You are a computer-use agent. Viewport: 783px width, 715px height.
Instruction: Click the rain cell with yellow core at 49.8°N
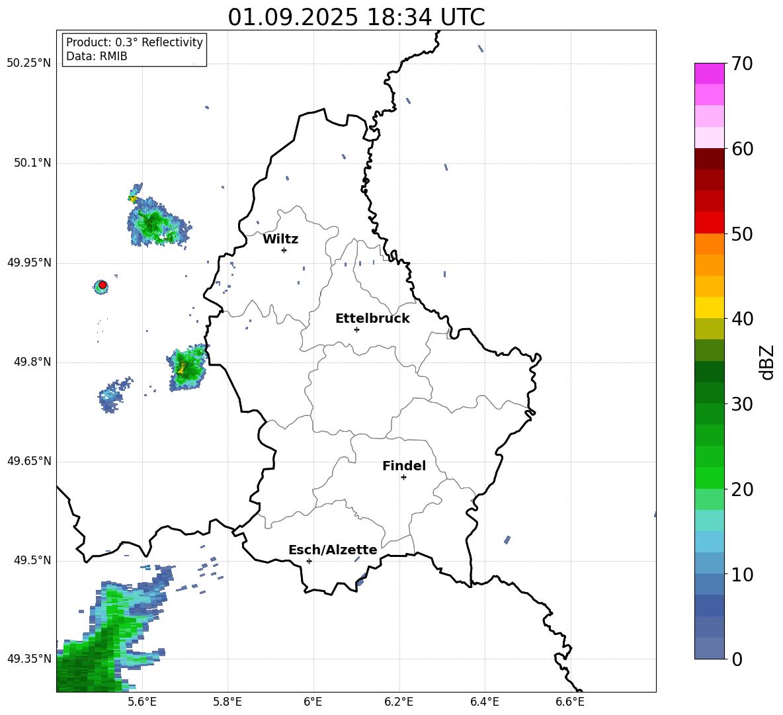(x=187, y=368)
